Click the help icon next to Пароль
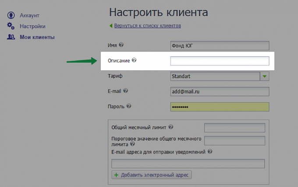This screenshot has height=187, width=298. pyautogui.click(x=129, y=106)
